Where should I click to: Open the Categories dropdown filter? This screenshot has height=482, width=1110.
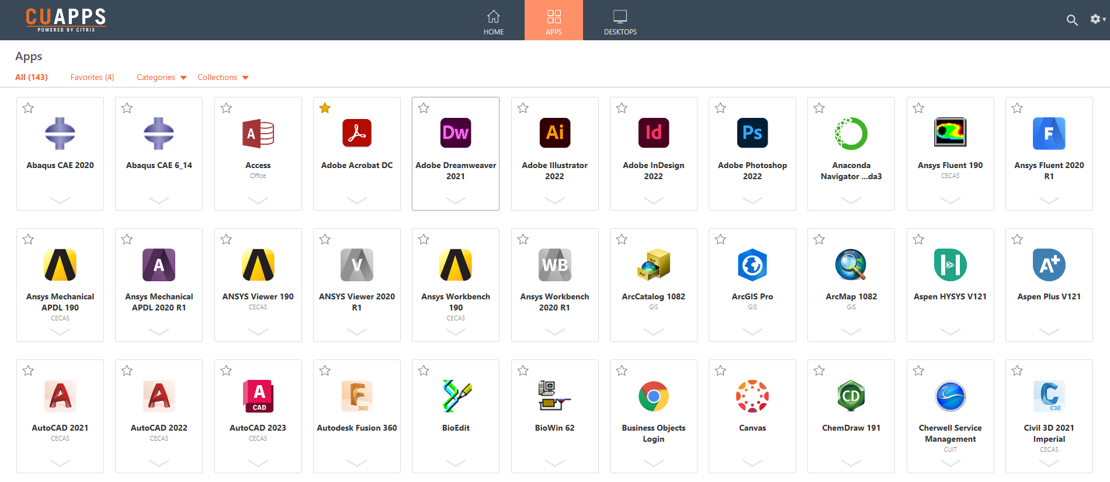161,77
